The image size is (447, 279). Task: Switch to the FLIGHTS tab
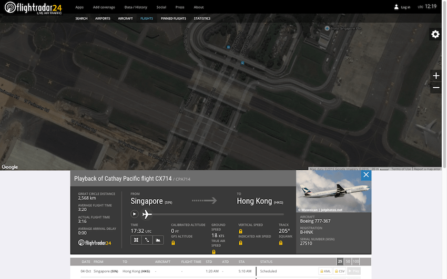point(147,18)
